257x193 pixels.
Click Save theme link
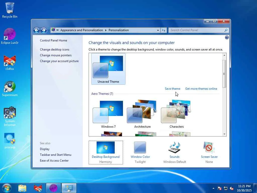(x=172, y=89)
